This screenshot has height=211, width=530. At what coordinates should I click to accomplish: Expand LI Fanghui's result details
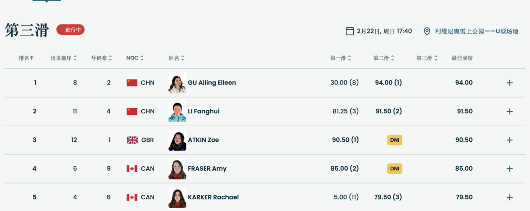coord(509,111)
